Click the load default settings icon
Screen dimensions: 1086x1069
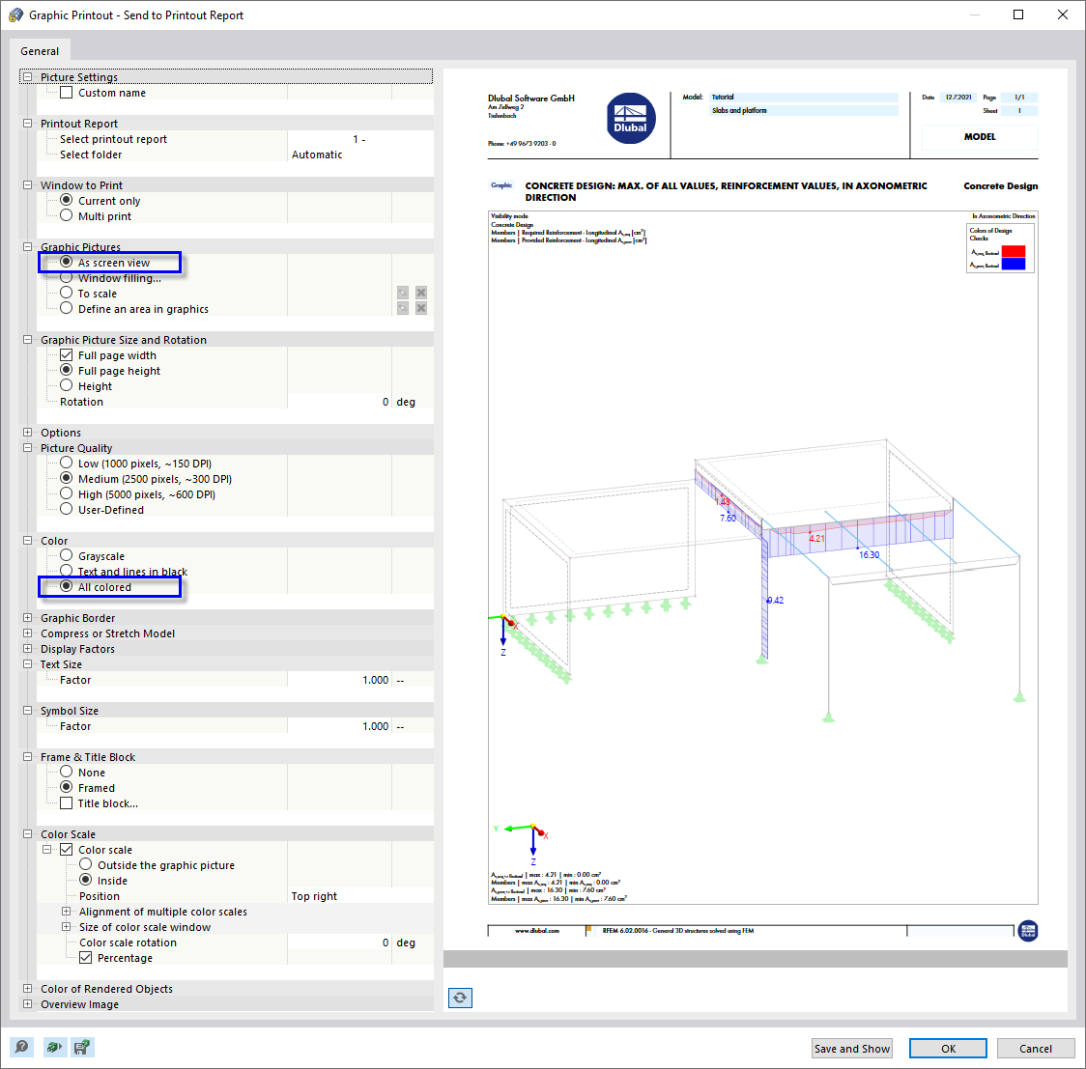(x=53, y=1046)
